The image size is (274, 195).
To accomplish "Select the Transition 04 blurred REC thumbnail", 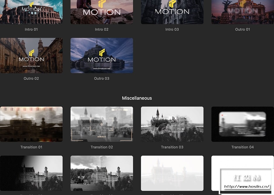I will coord(242,124).
